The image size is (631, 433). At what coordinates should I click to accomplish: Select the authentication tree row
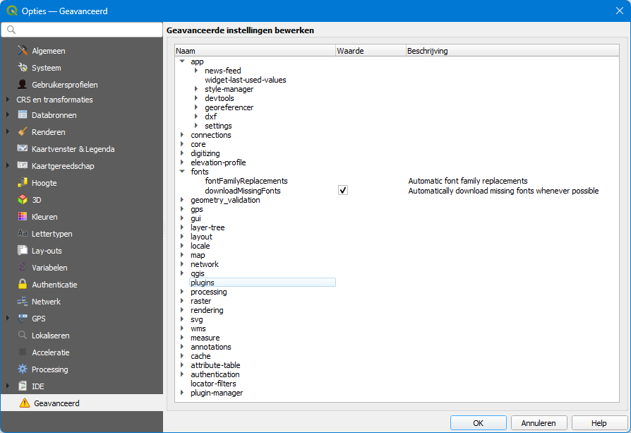[x=215, y=374]
